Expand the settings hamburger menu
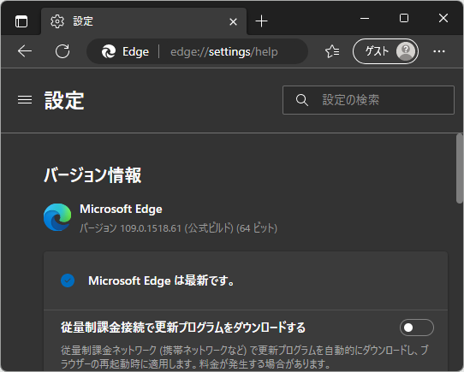Viewport: 464px width, 372px height. (x=25, y=100)
